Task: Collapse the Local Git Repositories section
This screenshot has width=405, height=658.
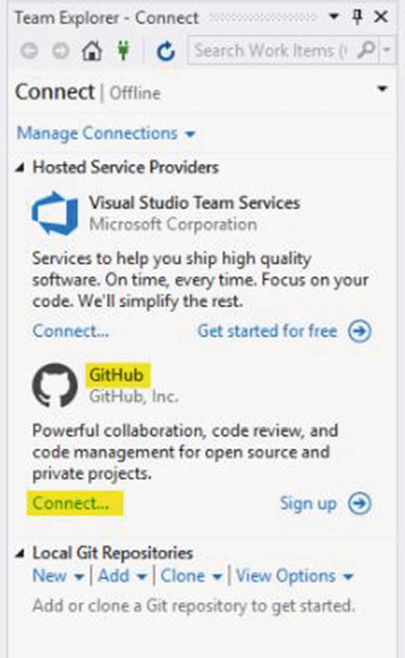Action: coord(20,554)
